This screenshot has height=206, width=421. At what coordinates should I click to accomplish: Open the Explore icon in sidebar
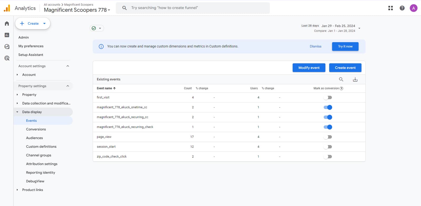pyautogui.click(x=7, y=47)
